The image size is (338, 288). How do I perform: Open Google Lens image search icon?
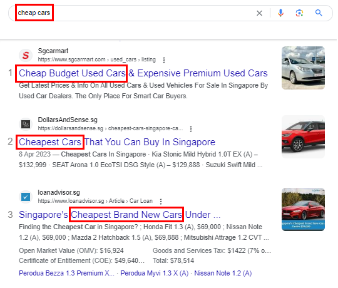click(x=299, y=13)
